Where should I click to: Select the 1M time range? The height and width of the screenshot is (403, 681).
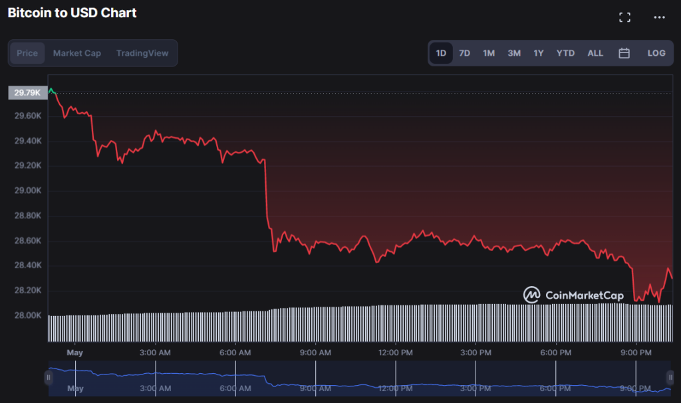pyautogui.click(x=489, y=52)
